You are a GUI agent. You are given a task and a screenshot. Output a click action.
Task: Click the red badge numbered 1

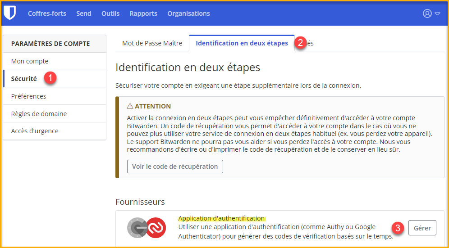[50, 78]
